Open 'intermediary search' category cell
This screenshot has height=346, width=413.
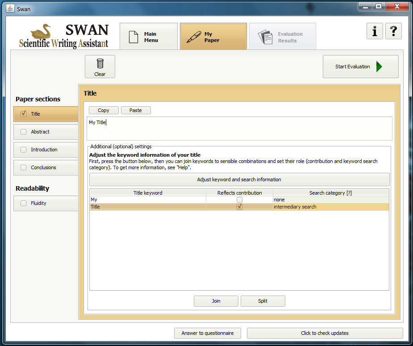coord(331,207)
